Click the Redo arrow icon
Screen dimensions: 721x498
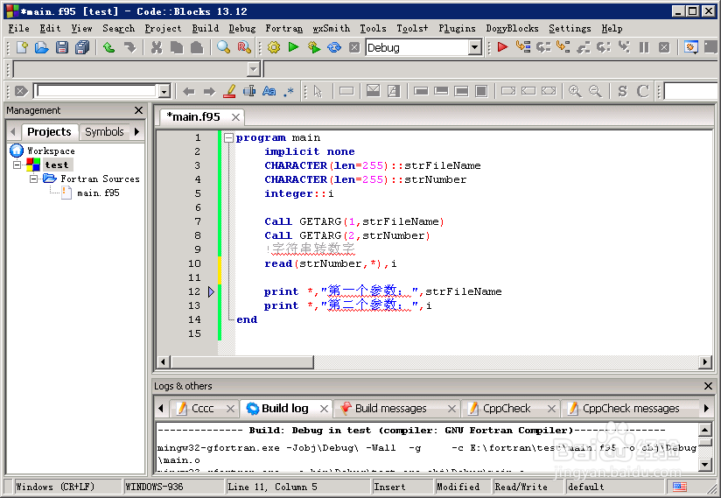[129, 47]
